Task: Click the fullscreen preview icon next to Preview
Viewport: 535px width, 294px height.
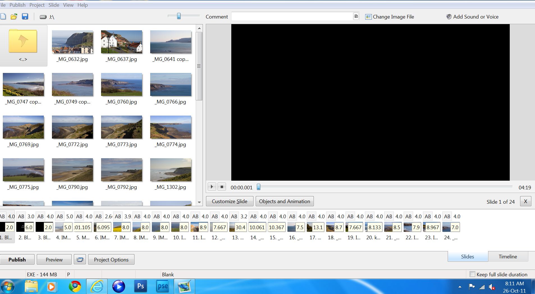Action: click(80, 259)
